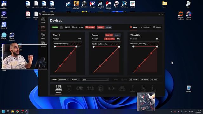Open Total Commander desktop shortcut
The width and height of the screenshot is (203, 114).
[x=4, y=5]
